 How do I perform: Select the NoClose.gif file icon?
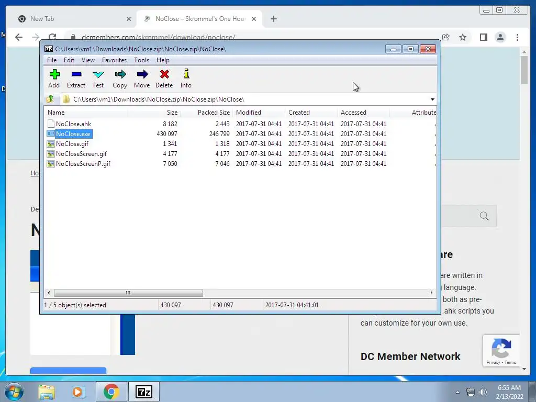51,144
